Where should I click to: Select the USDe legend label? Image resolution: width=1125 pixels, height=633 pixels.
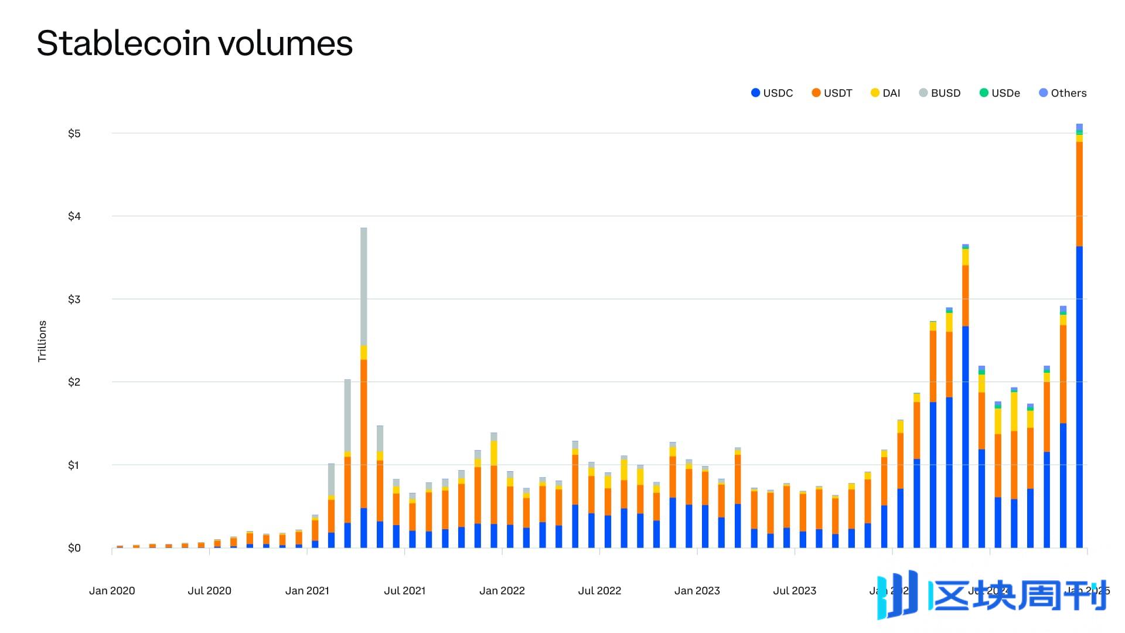coord(1005,93)
